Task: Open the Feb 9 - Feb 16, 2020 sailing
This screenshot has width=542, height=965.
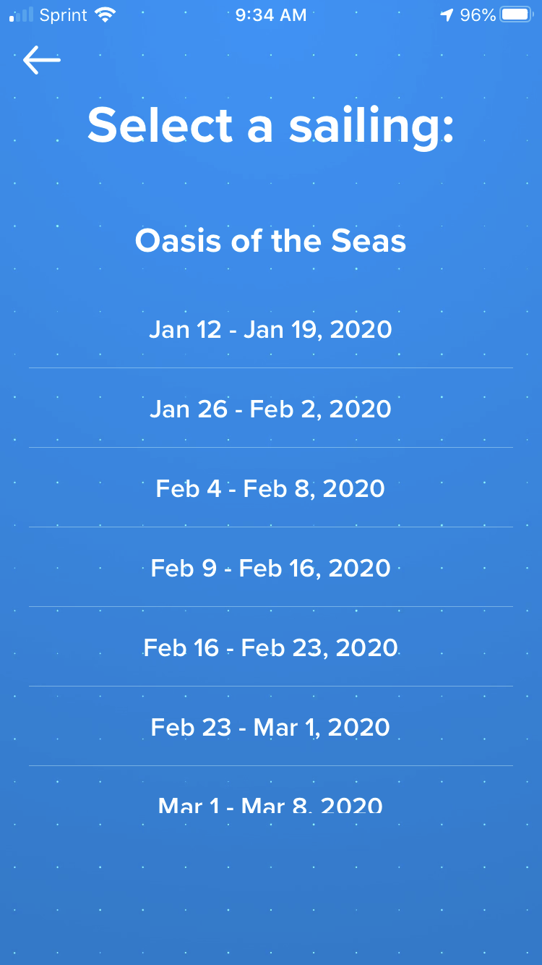Action: pyautogui.click(x=271, y=568)
